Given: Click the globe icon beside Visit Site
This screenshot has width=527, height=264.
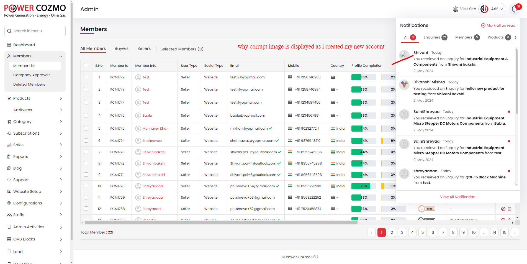Looking at the screenshot, I should [x=456, y=9].
